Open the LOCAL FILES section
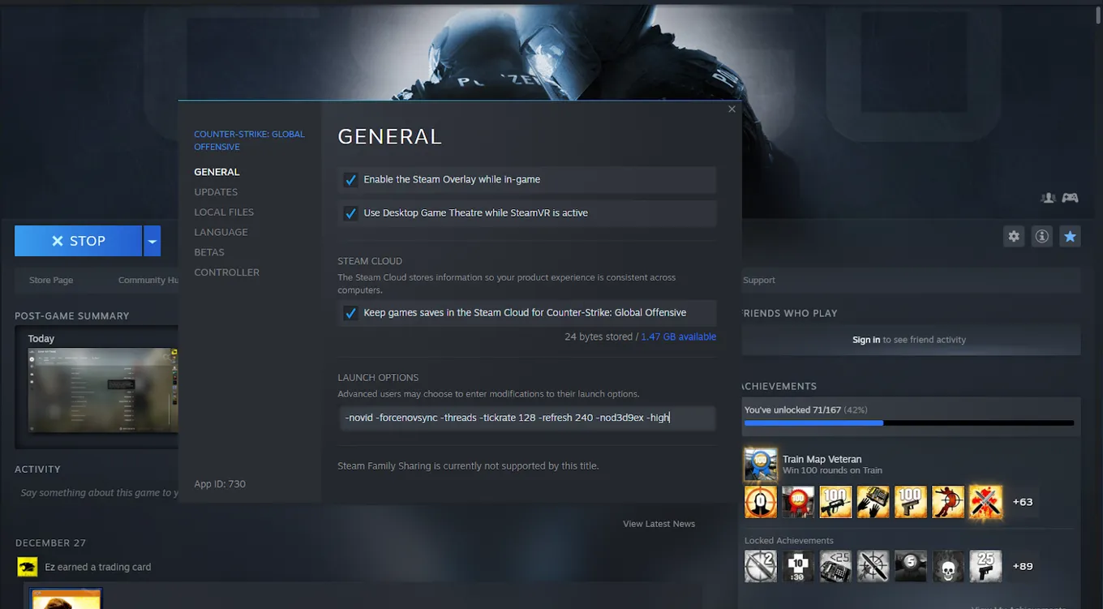 224,212
